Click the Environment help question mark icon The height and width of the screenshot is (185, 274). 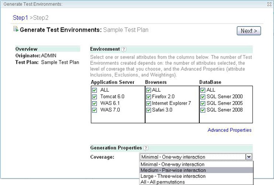tap(124, 49)
